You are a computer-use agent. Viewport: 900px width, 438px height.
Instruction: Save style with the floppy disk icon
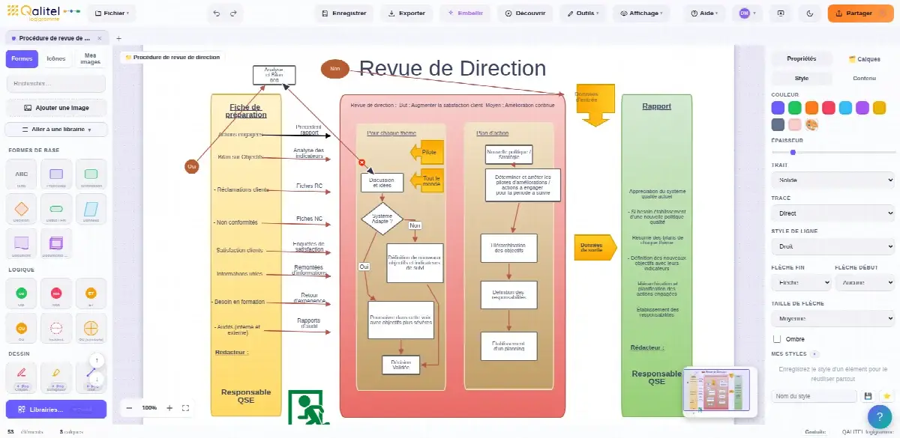click(868, 396)
